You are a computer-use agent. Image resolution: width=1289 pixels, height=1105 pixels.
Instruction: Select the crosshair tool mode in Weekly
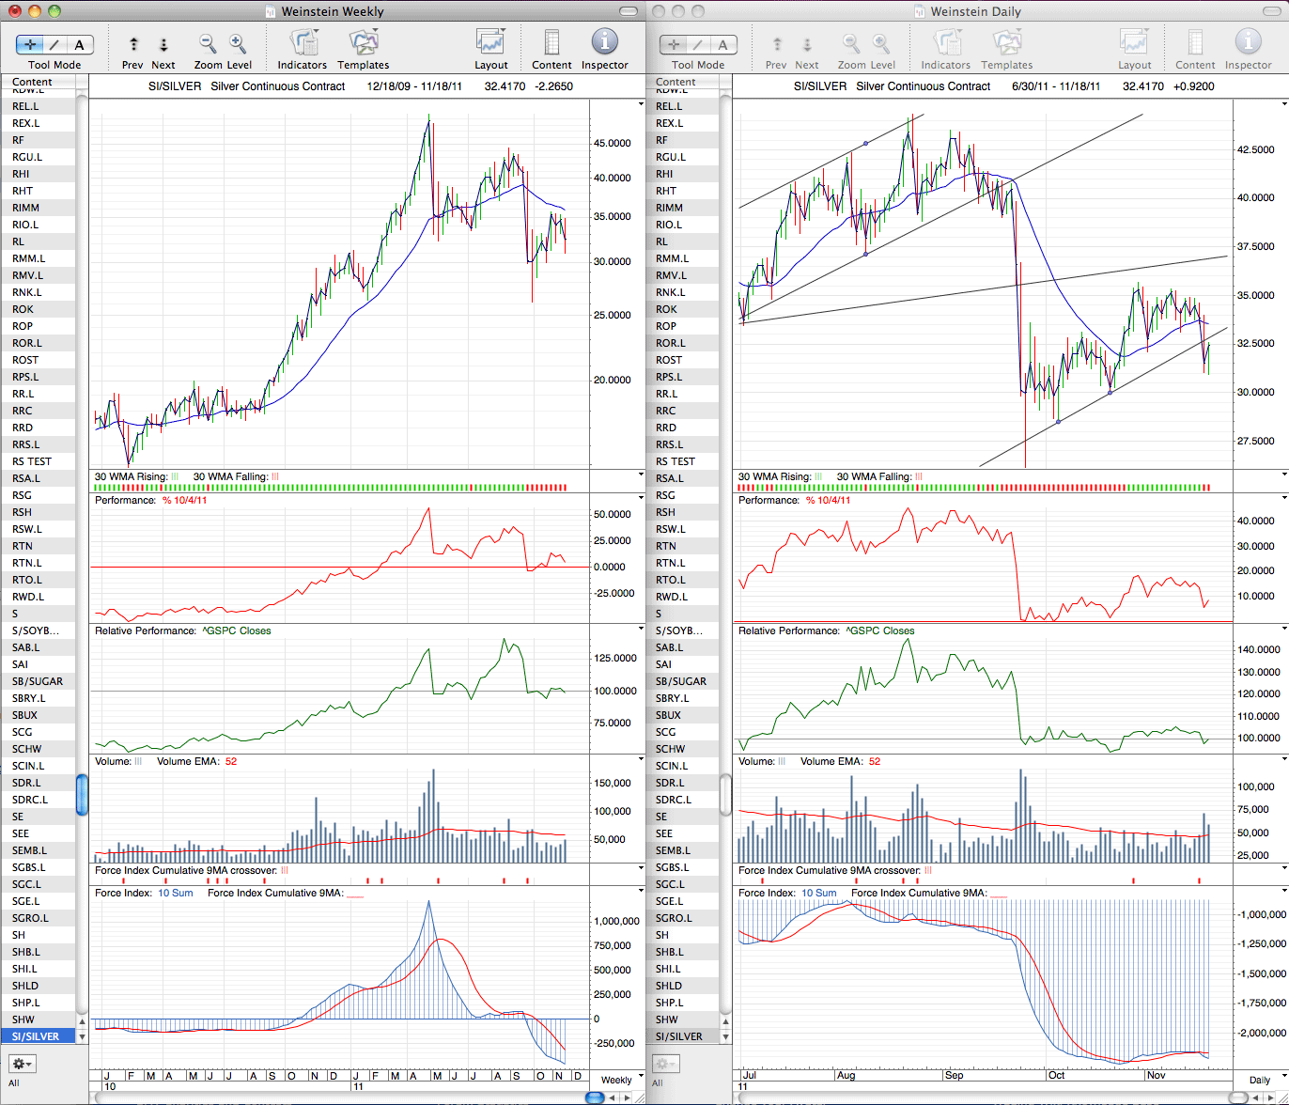(30, 44)
